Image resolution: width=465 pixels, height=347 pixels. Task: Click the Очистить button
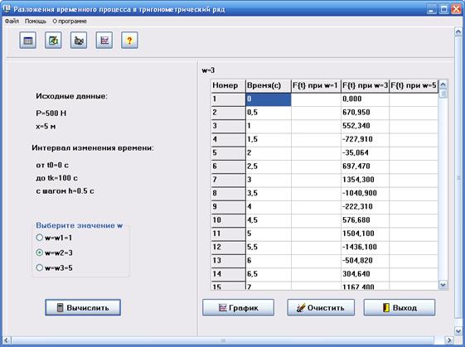tap(321, 307)
